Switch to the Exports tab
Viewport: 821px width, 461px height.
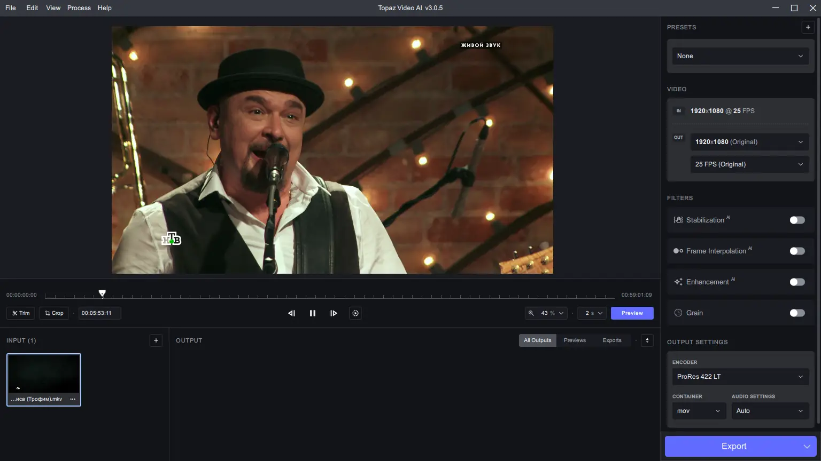pos(612,340)
